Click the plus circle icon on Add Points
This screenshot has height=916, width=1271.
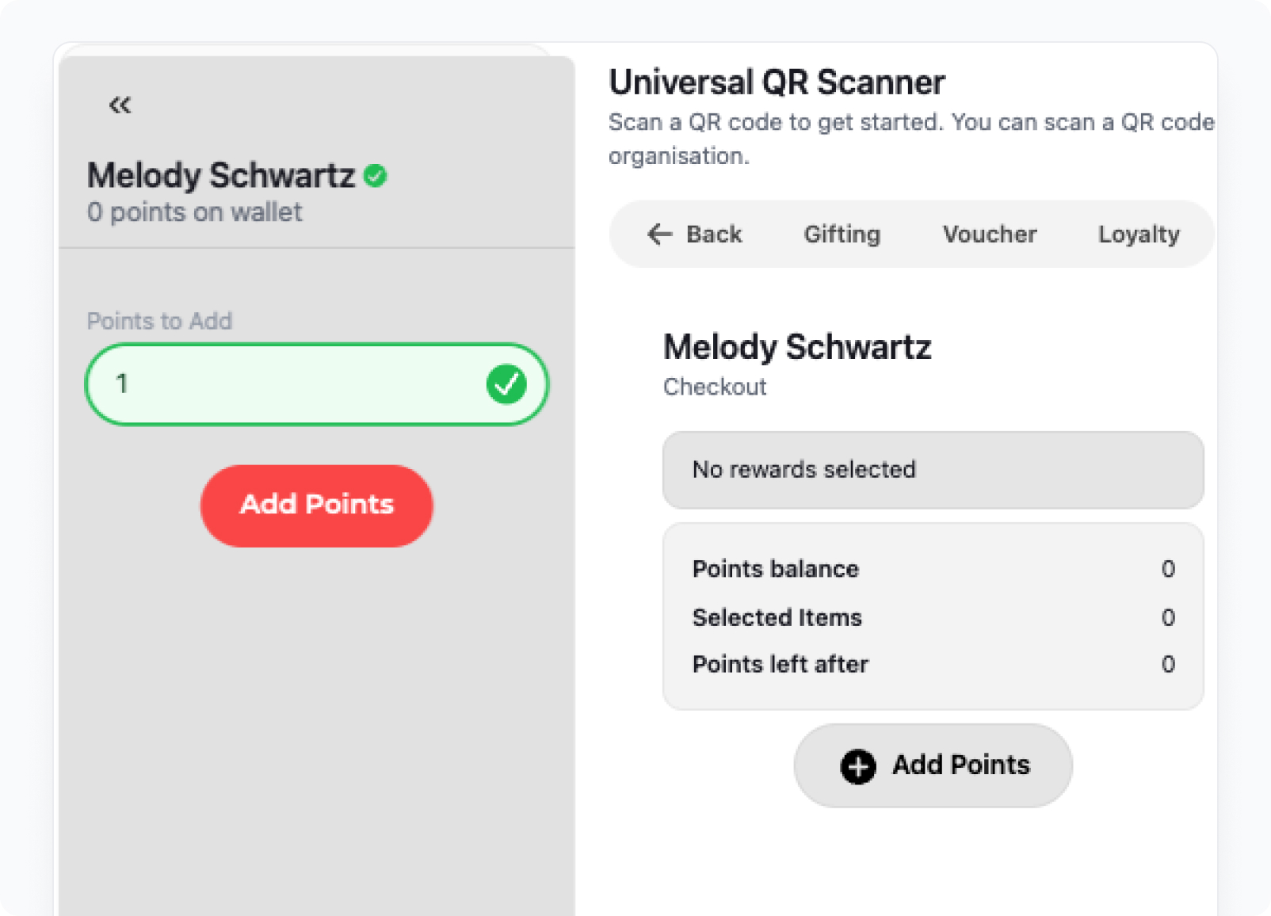[x=858, y=766]
